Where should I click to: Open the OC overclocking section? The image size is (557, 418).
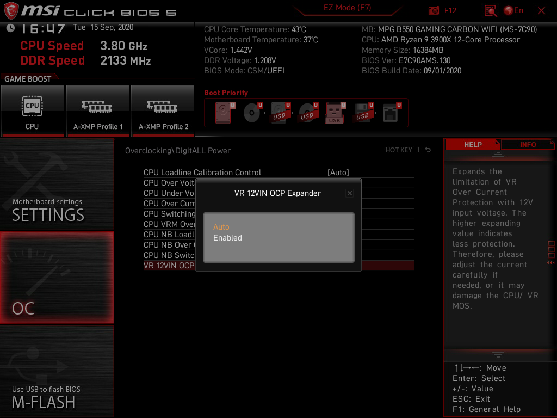click(57, 278)
